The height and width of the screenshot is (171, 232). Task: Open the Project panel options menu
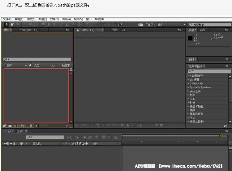pos(67,30)
